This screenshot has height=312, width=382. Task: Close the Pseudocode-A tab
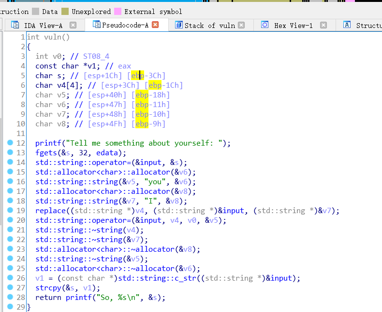(155, 25)
